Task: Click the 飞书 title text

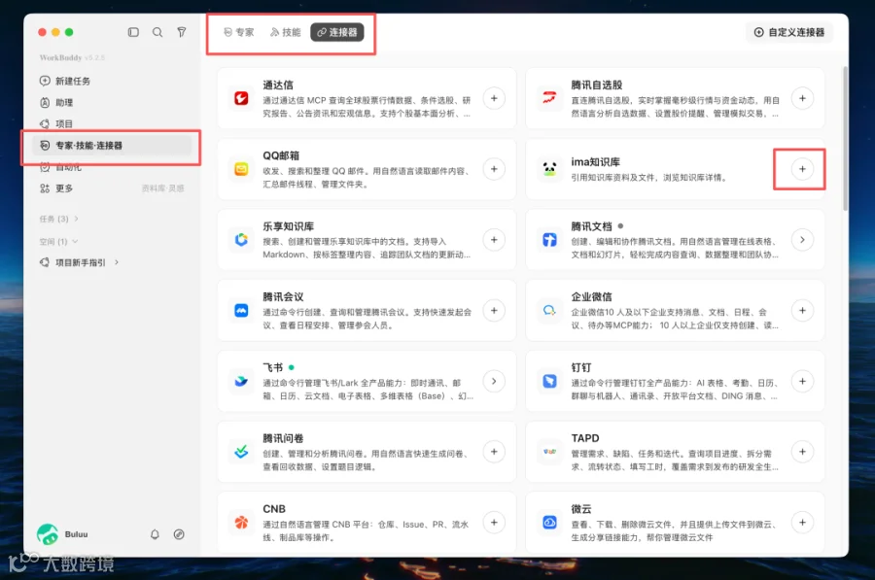Action: (273, 367)
